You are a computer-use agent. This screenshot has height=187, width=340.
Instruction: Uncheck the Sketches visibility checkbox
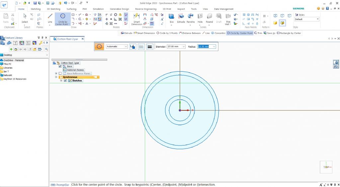(x=65, y=81)
